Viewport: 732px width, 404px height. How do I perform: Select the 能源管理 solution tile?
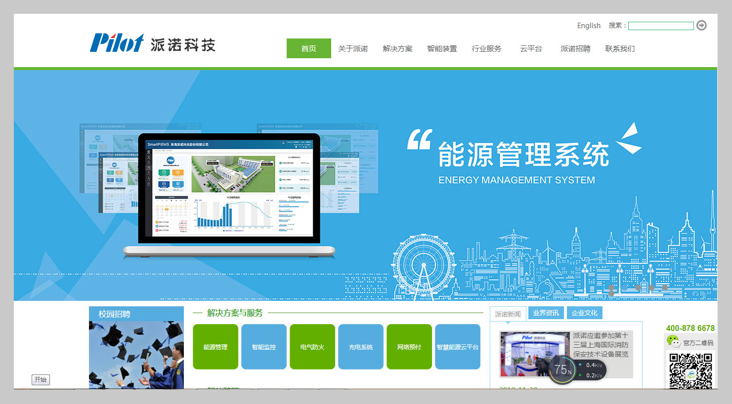(x=215, y=347)
